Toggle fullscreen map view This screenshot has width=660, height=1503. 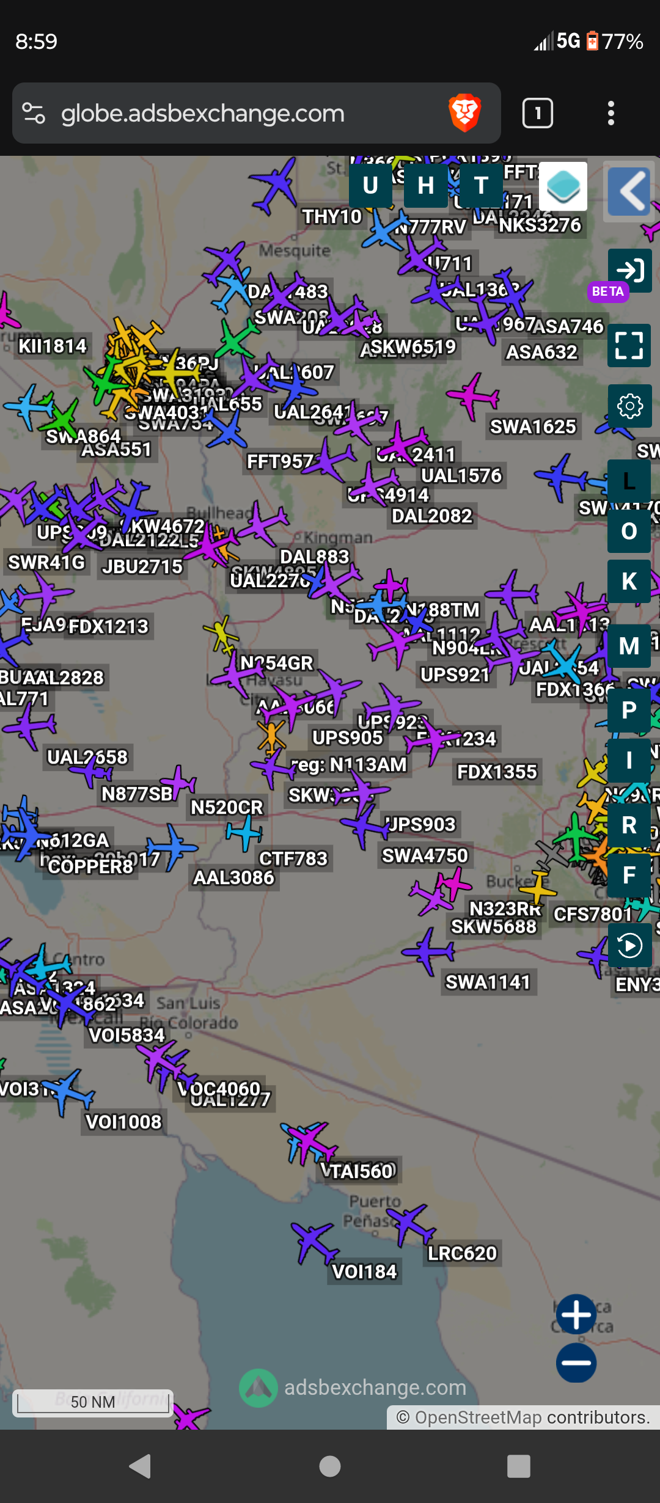[x=629, y=345]
